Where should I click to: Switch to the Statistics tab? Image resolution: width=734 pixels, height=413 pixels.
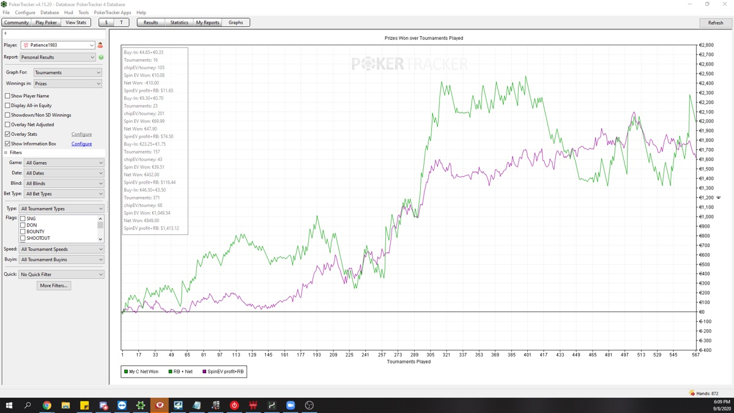click(179, 23)
